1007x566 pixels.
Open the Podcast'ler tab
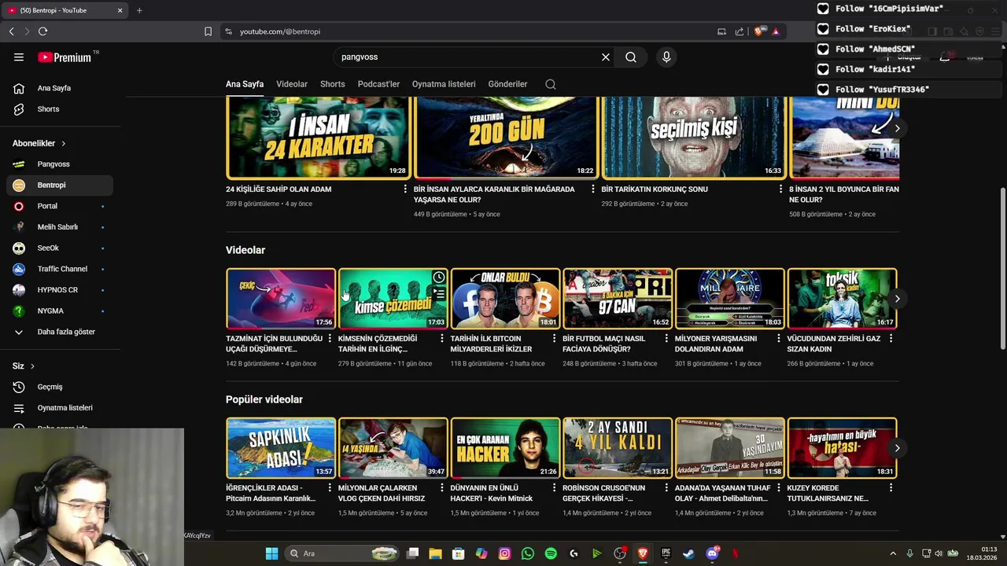378,84
